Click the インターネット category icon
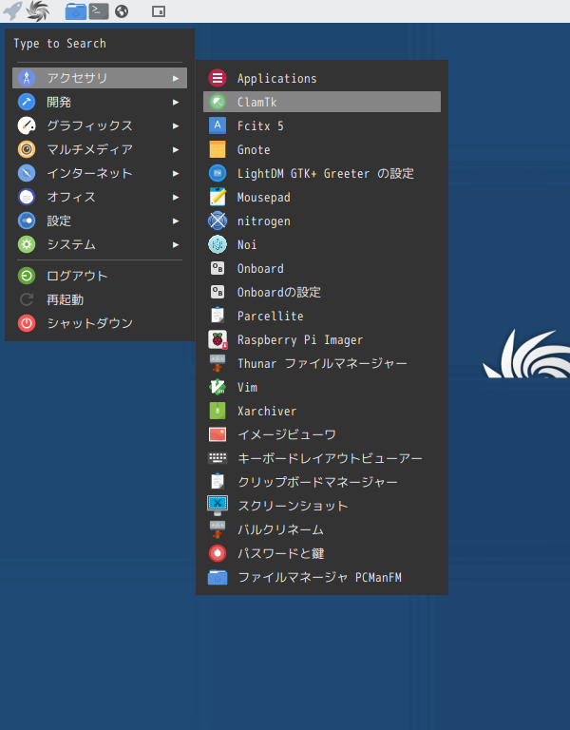 [x=27, y=173]
